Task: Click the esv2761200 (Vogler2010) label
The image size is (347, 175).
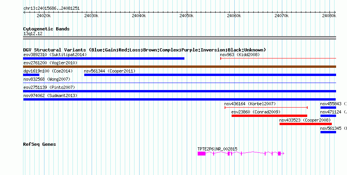Action: (x=50, y=63)
